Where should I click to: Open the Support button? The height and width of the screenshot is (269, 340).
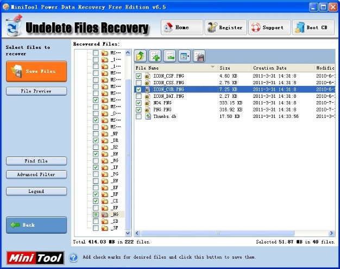point(269,27)
